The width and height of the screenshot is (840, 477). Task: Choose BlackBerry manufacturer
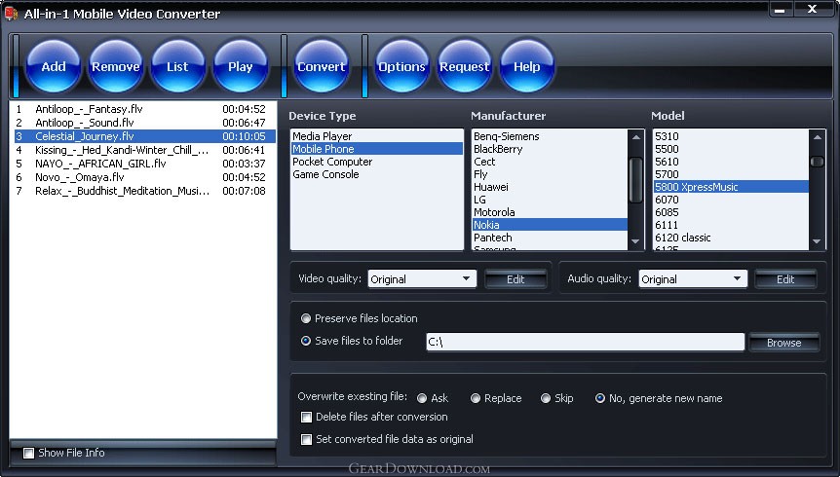(550, 149)
